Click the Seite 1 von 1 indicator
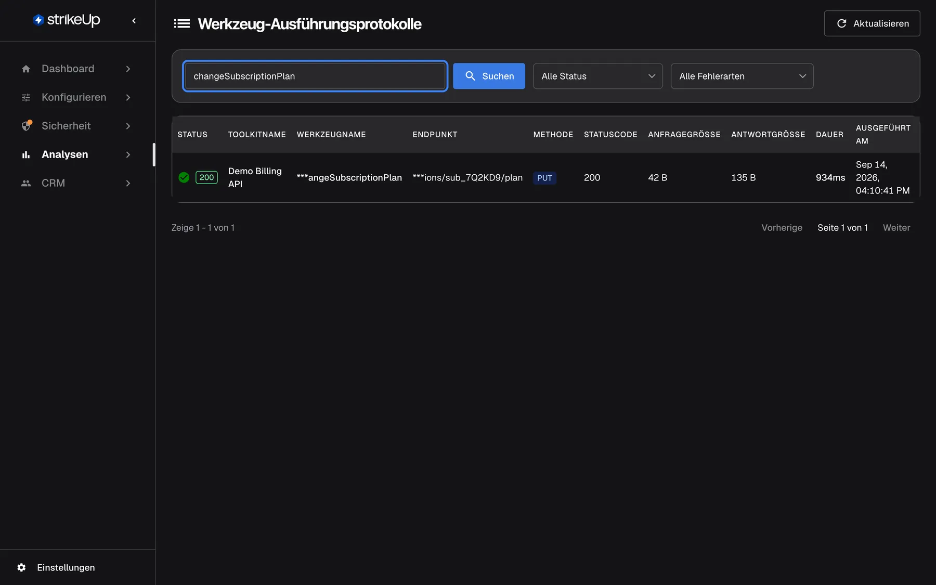This screenshot has height=585, width=936. [842, 228]
